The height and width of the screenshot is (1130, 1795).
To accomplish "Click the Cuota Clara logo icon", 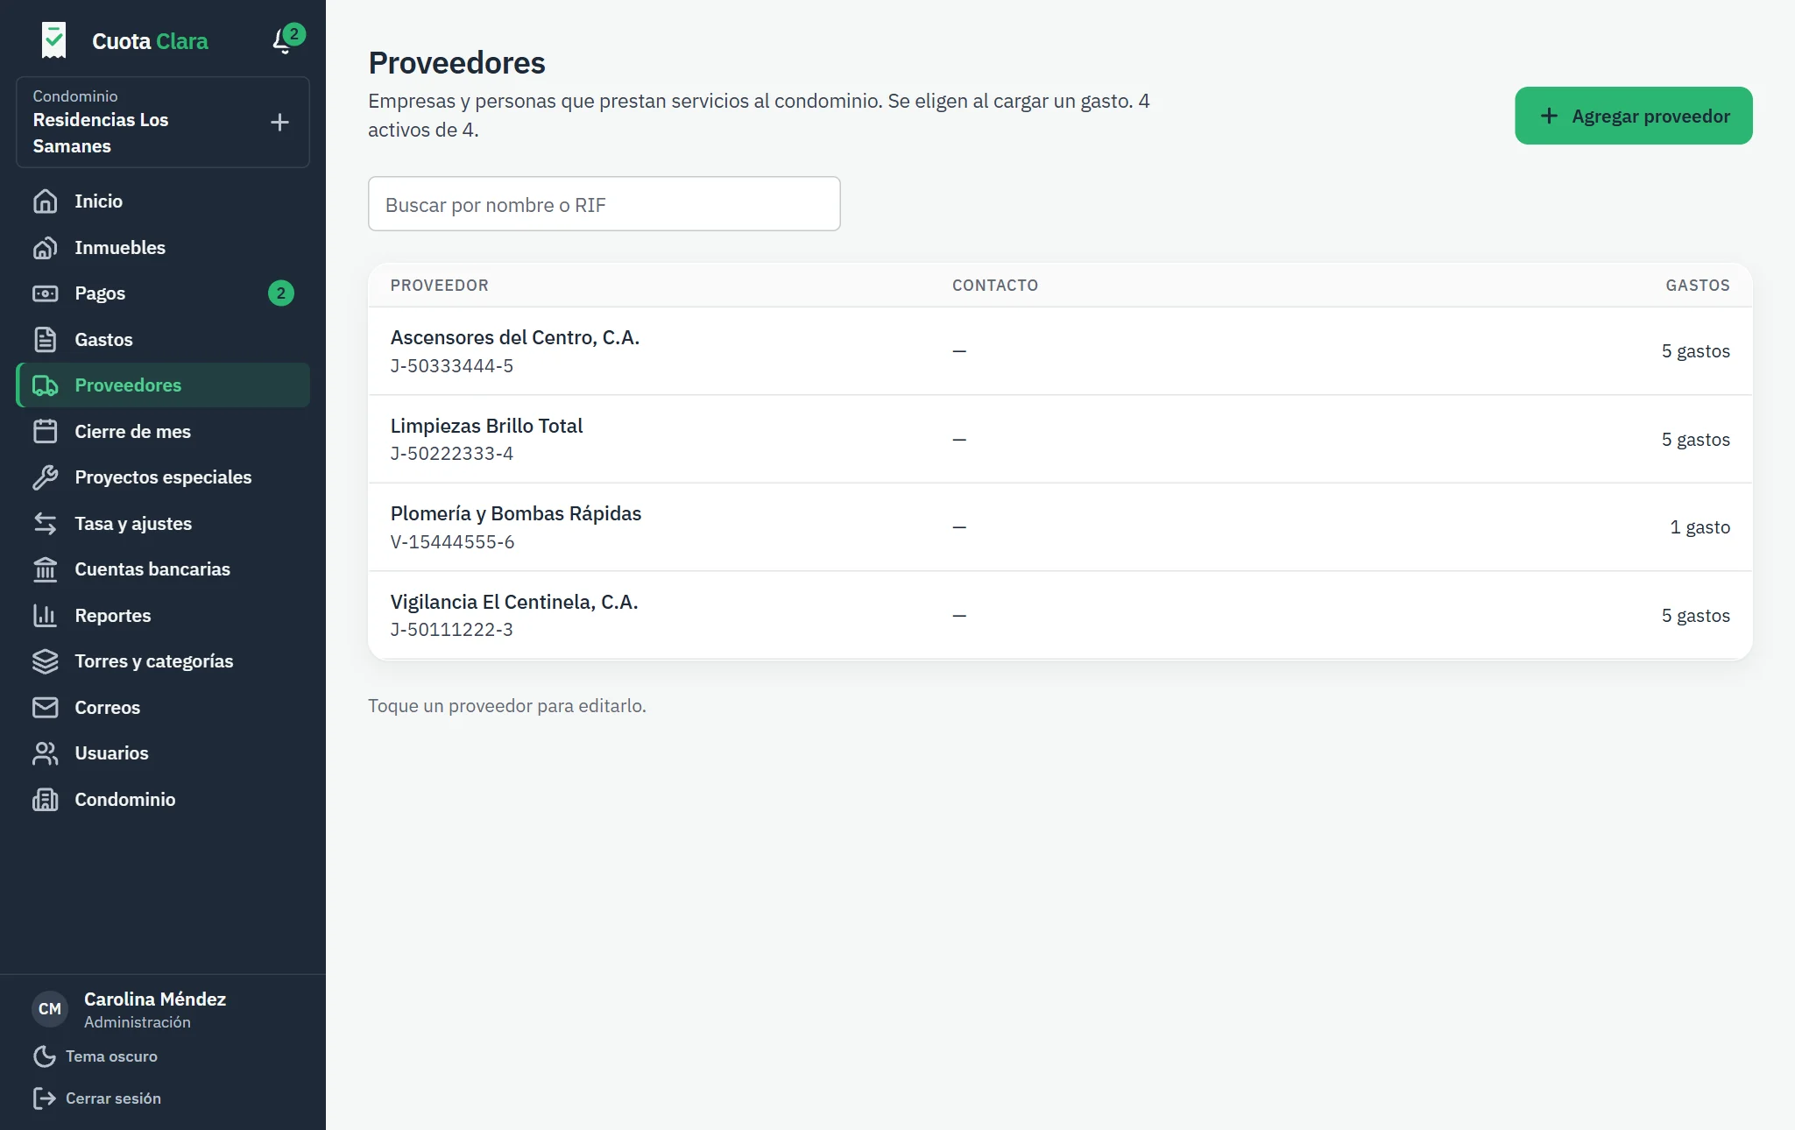I will (53, 40).
